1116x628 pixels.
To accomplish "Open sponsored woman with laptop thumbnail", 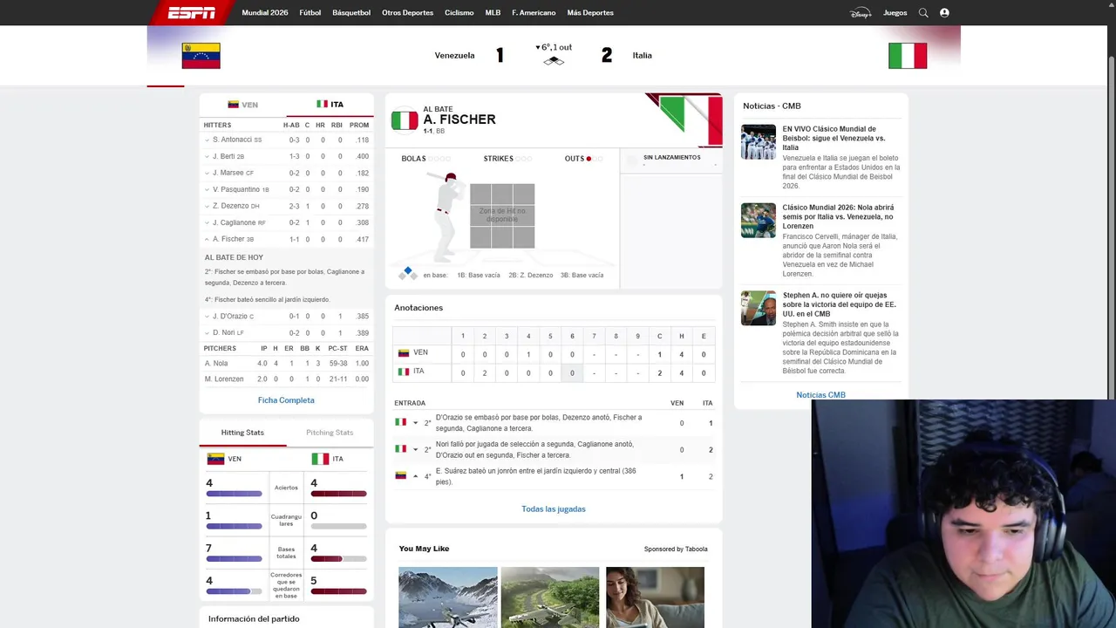I will [655, 597].
